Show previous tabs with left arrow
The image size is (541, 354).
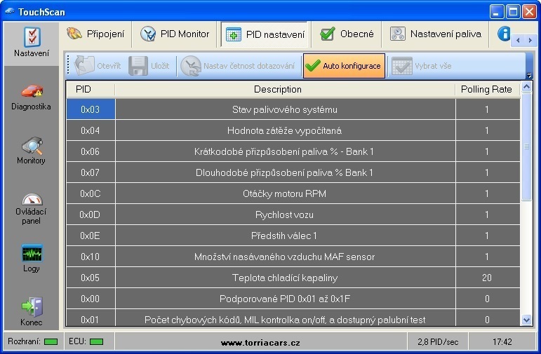point(518,41)
